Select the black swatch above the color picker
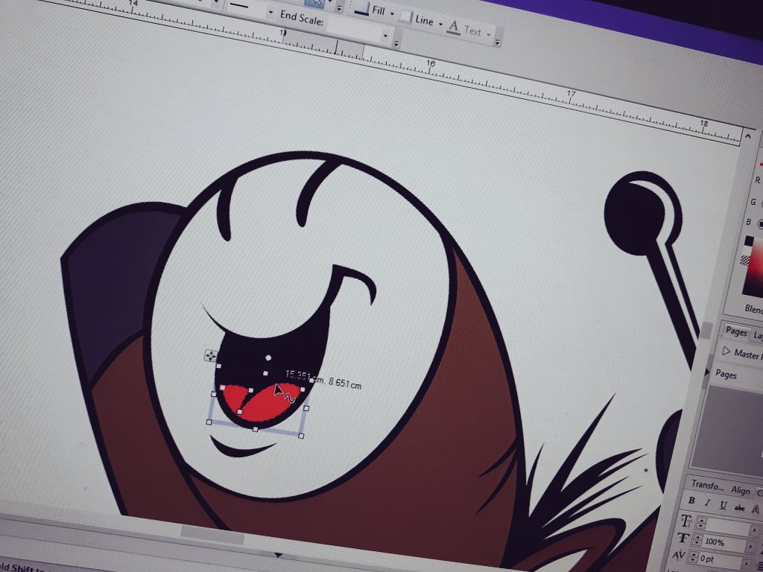Viewport: 763px width, 572px height. (749, 241)
